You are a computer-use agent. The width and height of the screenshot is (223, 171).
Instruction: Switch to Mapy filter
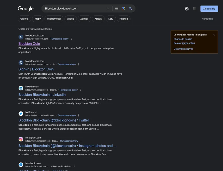[38, 19]
